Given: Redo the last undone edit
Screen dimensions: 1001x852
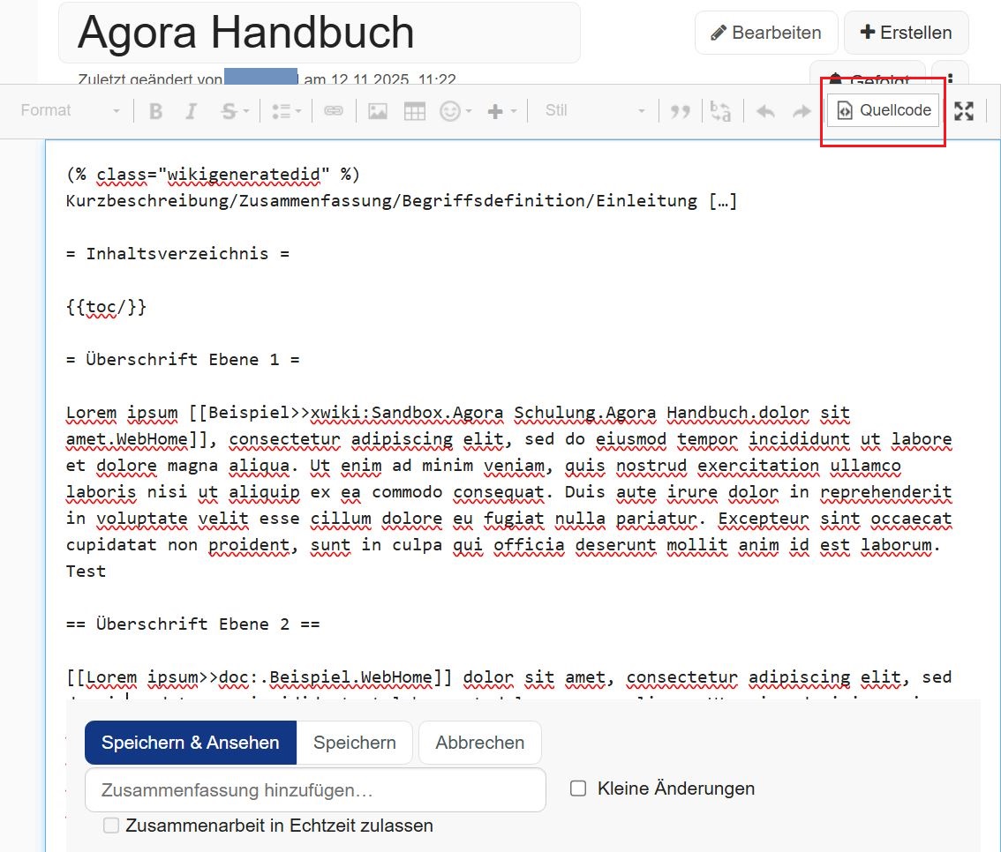Looking at the screenshot, I should pyautogui.click(x=802, y=111).
